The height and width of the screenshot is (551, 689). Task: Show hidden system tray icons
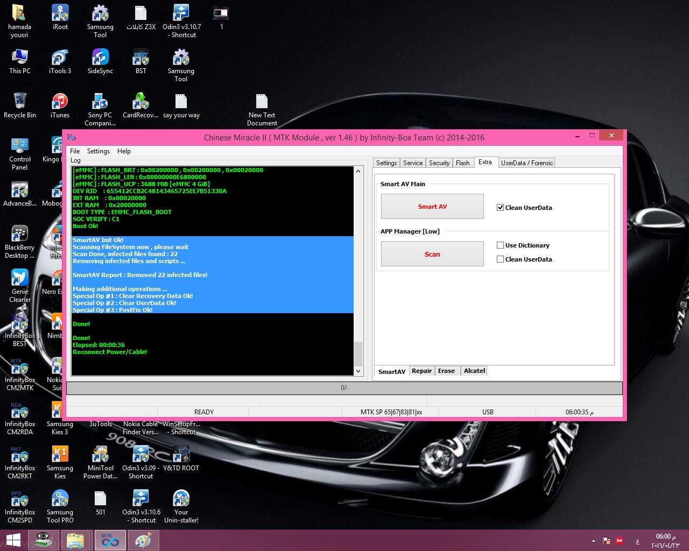(593, 541)
